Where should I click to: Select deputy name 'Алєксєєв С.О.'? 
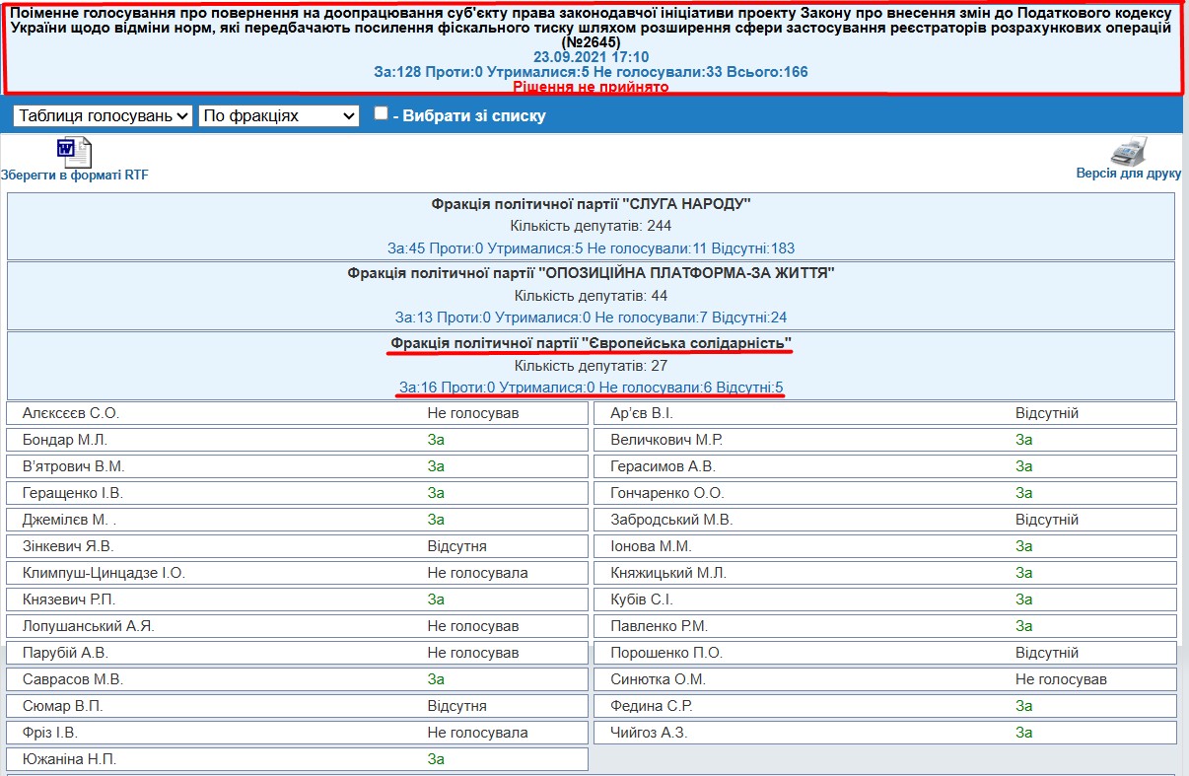pos(70,413)
